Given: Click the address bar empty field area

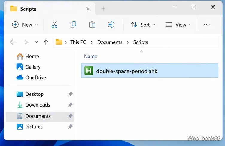Looking at the screenshot, I should coord(183,42).
